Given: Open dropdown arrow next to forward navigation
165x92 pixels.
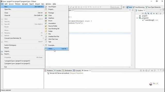Looking at the screenshot, I should [x=101, y=7].
